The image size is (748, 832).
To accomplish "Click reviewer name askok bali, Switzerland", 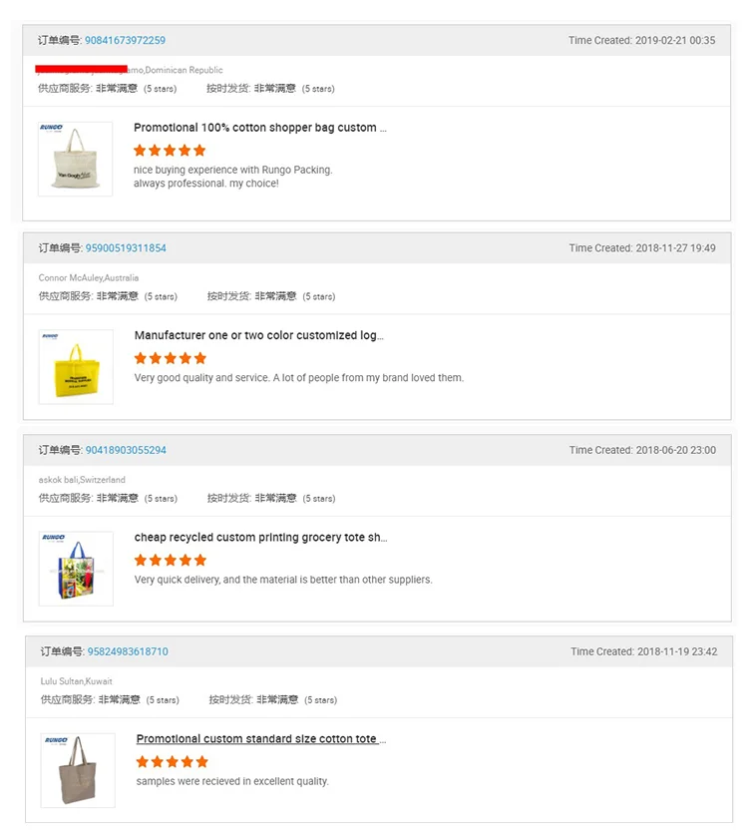I will 82,480.
